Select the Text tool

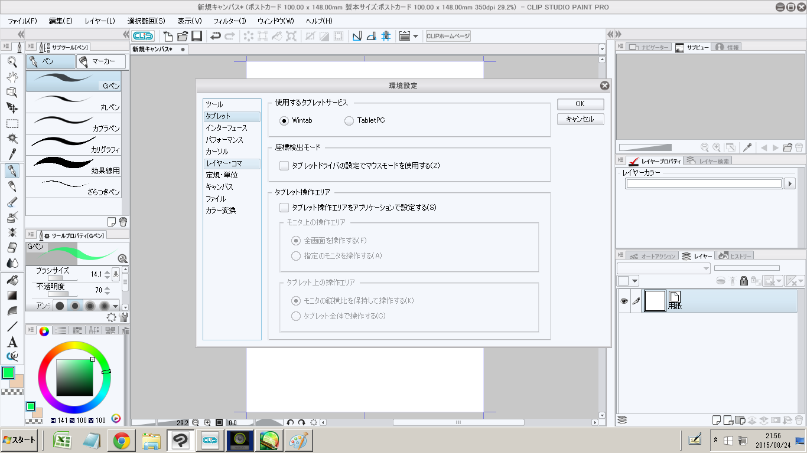tap(12, 342)
